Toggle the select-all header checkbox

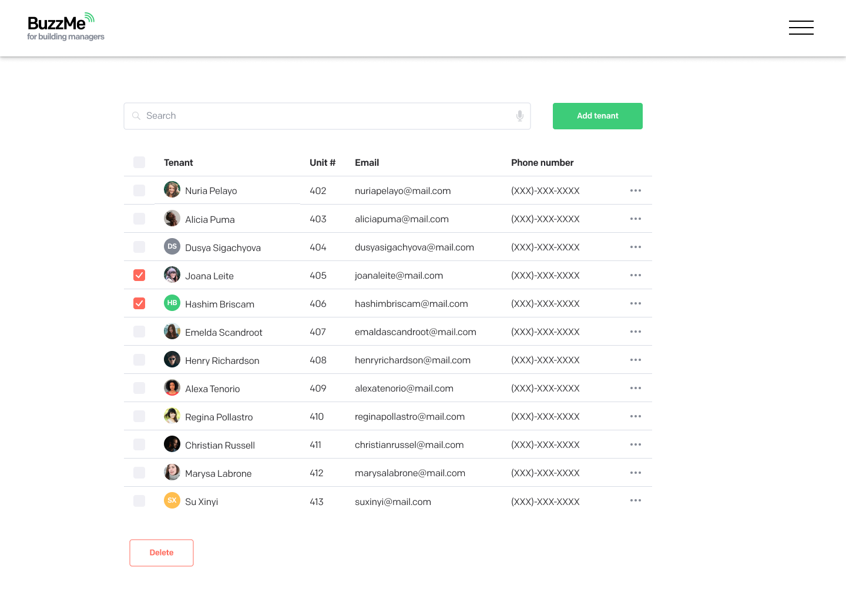tap(139, 162)
